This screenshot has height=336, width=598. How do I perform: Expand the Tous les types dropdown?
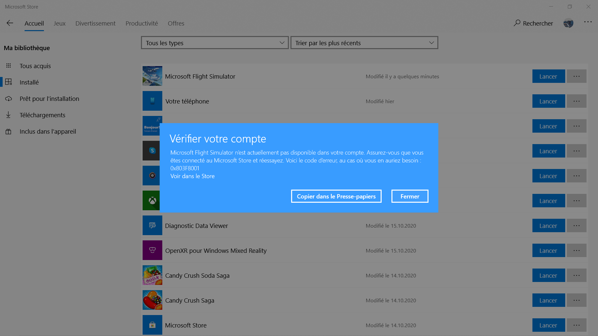215,43
